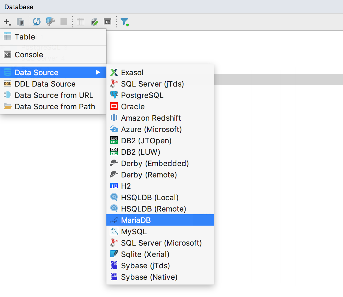Click the Table Editor grid icon
Screen dimensions: 343x297
point(80,22)
